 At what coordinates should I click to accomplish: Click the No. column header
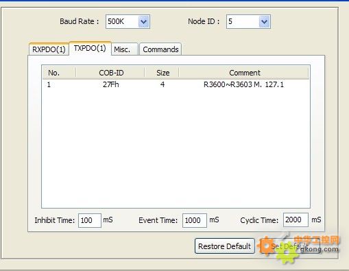coord(59,73)
